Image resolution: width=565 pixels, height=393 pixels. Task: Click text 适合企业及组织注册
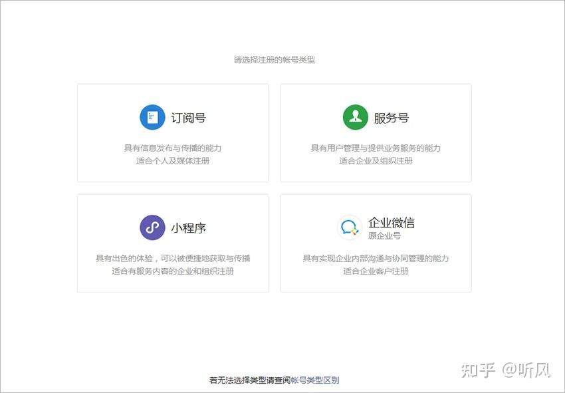tap(376, 161)
